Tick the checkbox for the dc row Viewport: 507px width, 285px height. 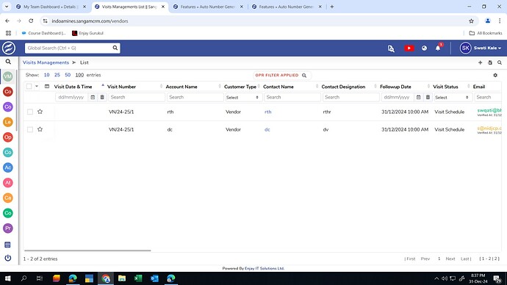coord(30,129)
